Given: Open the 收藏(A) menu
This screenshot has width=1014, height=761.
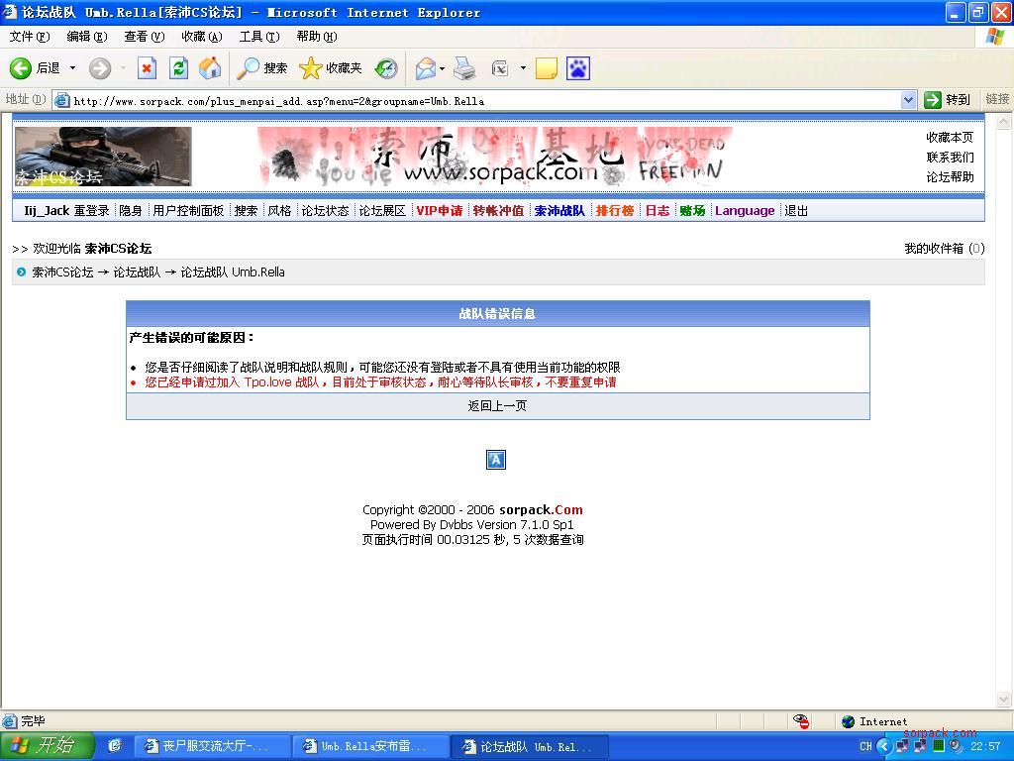Looking at the screenshot, I should coord(201,37).
